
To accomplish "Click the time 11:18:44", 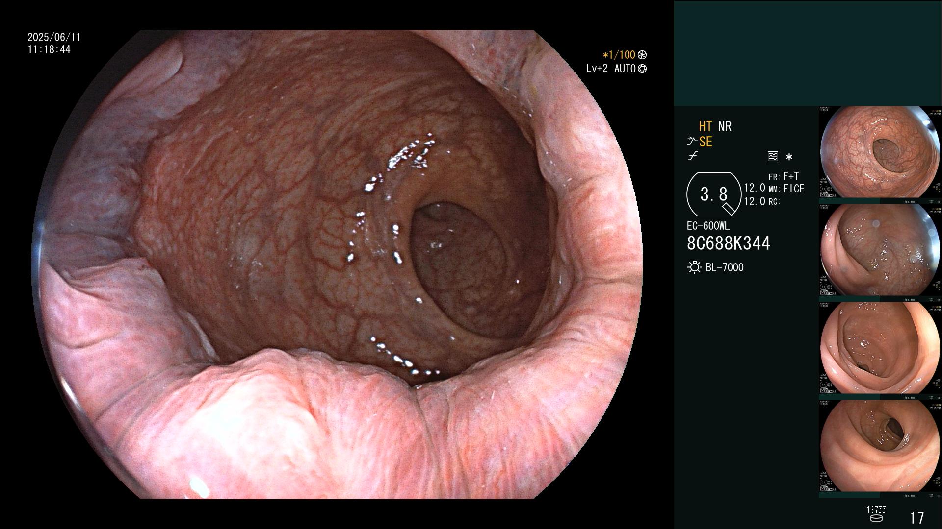I will (49, 50).
